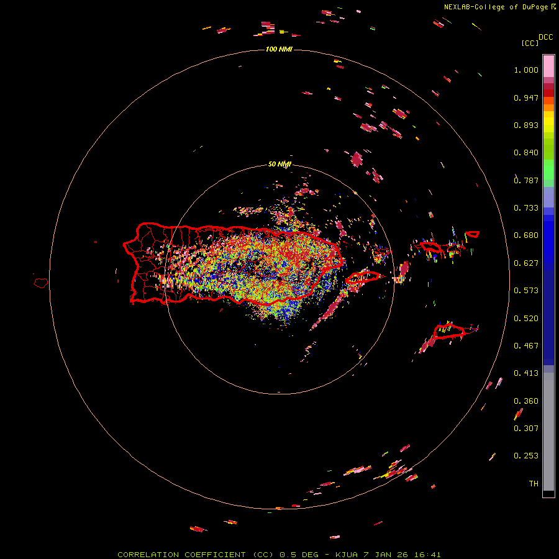The image size is (559, 559).
Task: Click the Correlation Coefficient caption at bottom
Action: (279, 555)
